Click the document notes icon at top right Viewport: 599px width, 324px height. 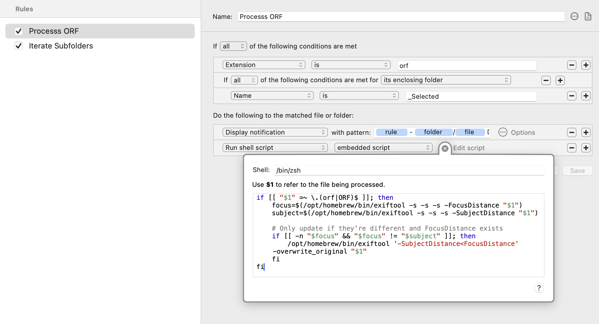pyautogui.click(x=588, y=17)
